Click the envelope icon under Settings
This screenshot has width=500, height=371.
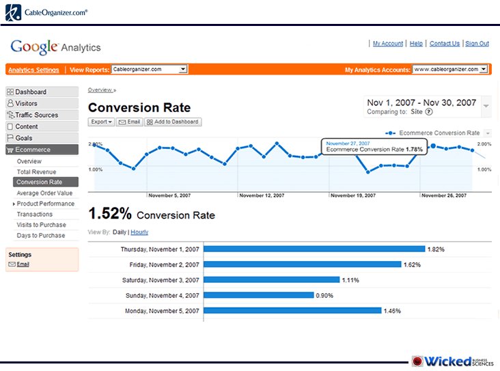[x=12, y=264]
